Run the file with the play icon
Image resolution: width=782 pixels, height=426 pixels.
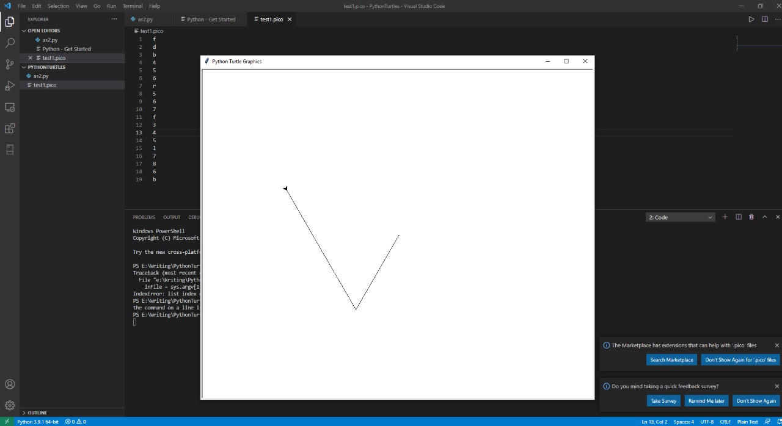coord(751,20)
